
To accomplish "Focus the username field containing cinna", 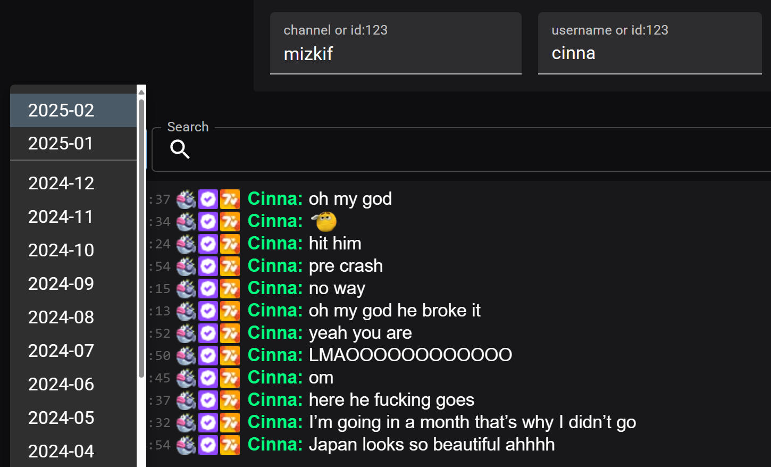I will click(650, 43).
